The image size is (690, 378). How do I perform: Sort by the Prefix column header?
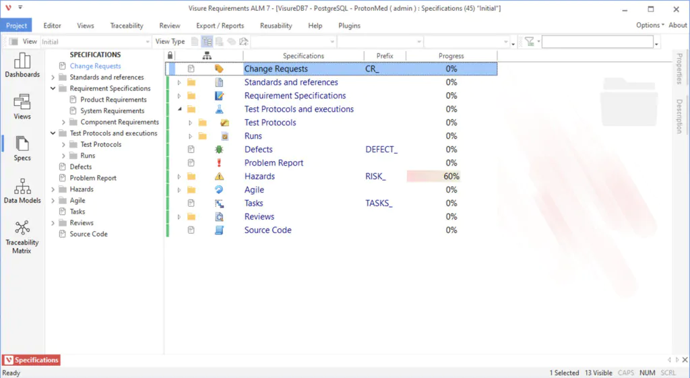(x=385, y=56)
